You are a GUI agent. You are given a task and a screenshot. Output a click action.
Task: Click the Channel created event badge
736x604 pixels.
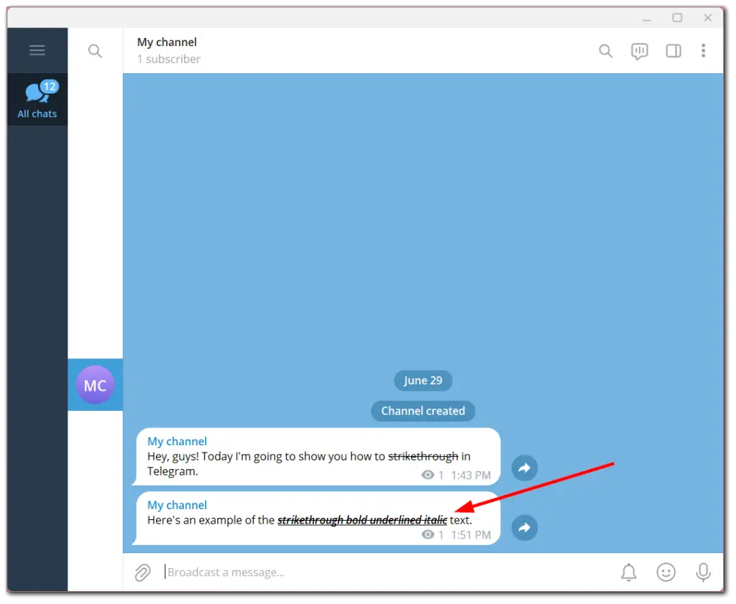click(423, 411)
